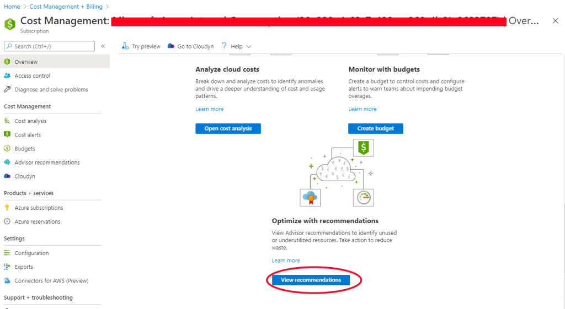The width and height of the screenshot is (565, 309).
Task: Follow Learn more under Analyze cloud costs
Action: (x=209, y=109)
